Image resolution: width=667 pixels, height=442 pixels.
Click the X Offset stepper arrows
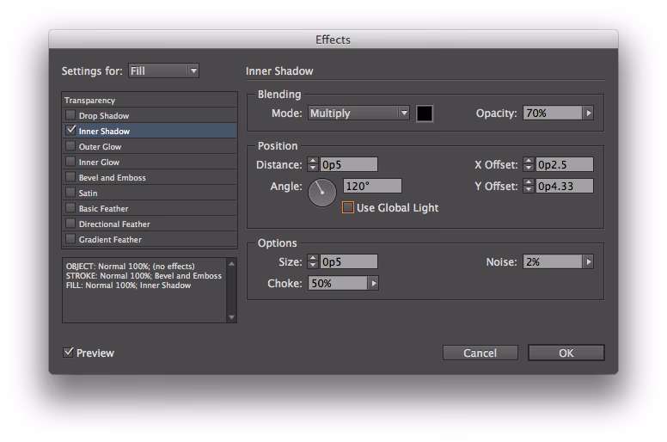coord(529,164)
